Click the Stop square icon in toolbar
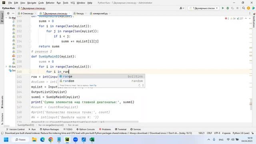The width and height of the screenshot is (256, 144). [237, 8]
